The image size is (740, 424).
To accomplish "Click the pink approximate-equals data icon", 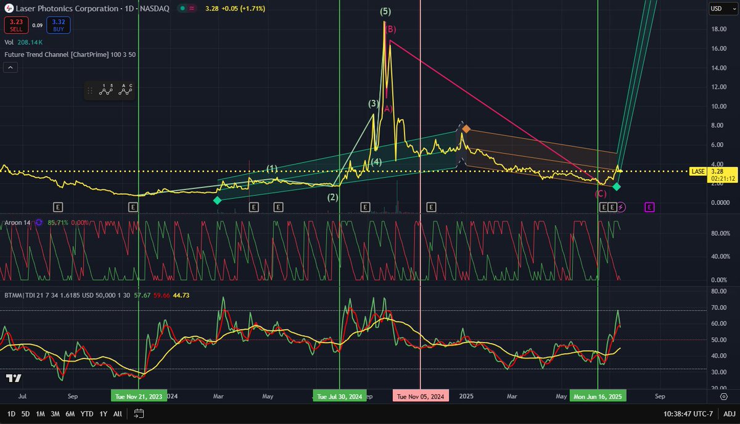I will click(192, 9).
